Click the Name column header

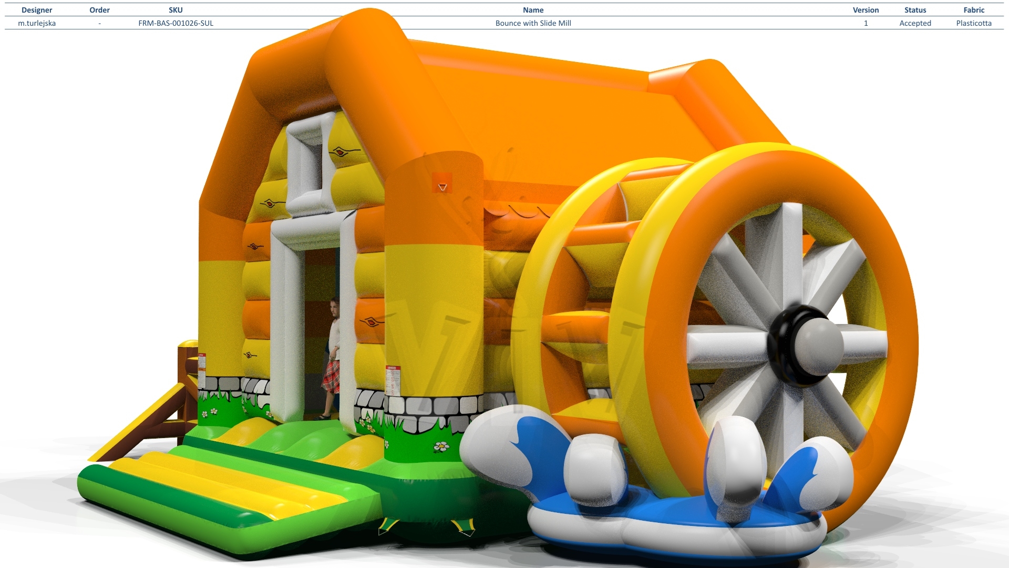(x=533, y=10)
